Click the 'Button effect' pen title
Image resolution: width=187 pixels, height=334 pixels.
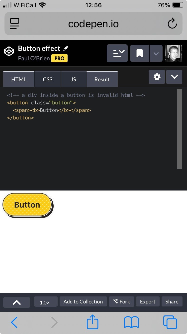point(39,48)
